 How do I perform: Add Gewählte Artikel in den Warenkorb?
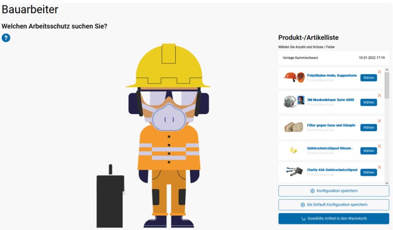(x=334, y=219)
